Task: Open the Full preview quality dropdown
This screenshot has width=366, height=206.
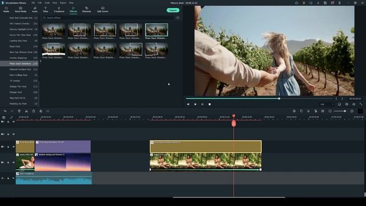Action: coord(327,104)
